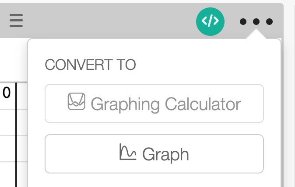Click the curve icon inside Graph button
Screen dimensions: 295x187
click(127, 152)
